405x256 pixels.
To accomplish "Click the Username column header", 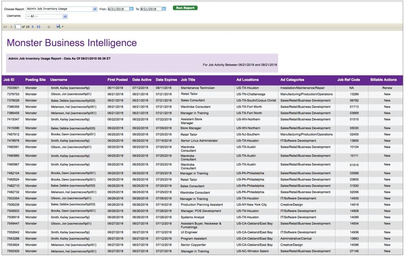I will click(x=59, y=80).
